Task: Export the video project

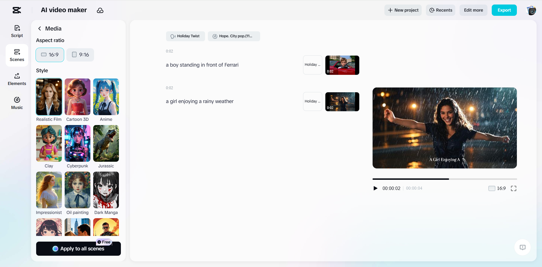Action: [504, 10]
